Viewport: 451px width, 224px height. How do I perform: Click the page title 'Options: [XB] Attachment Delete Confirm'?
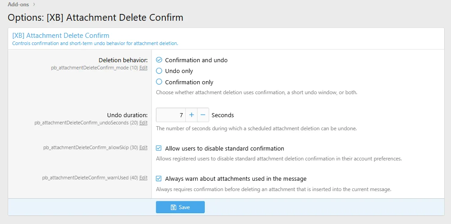click(95, 18)
